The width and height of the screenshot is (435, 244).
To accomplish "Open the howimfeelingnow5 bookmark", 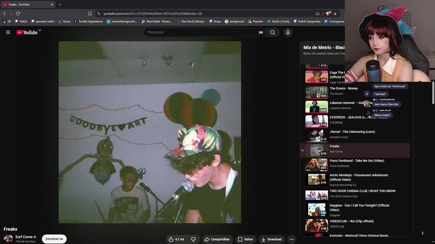I will point(122,21).
